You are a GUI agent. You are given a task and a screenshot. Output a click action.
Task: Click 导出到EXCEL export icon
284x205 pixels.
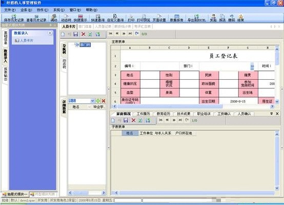pyautogui.click(x=196, y=18)
